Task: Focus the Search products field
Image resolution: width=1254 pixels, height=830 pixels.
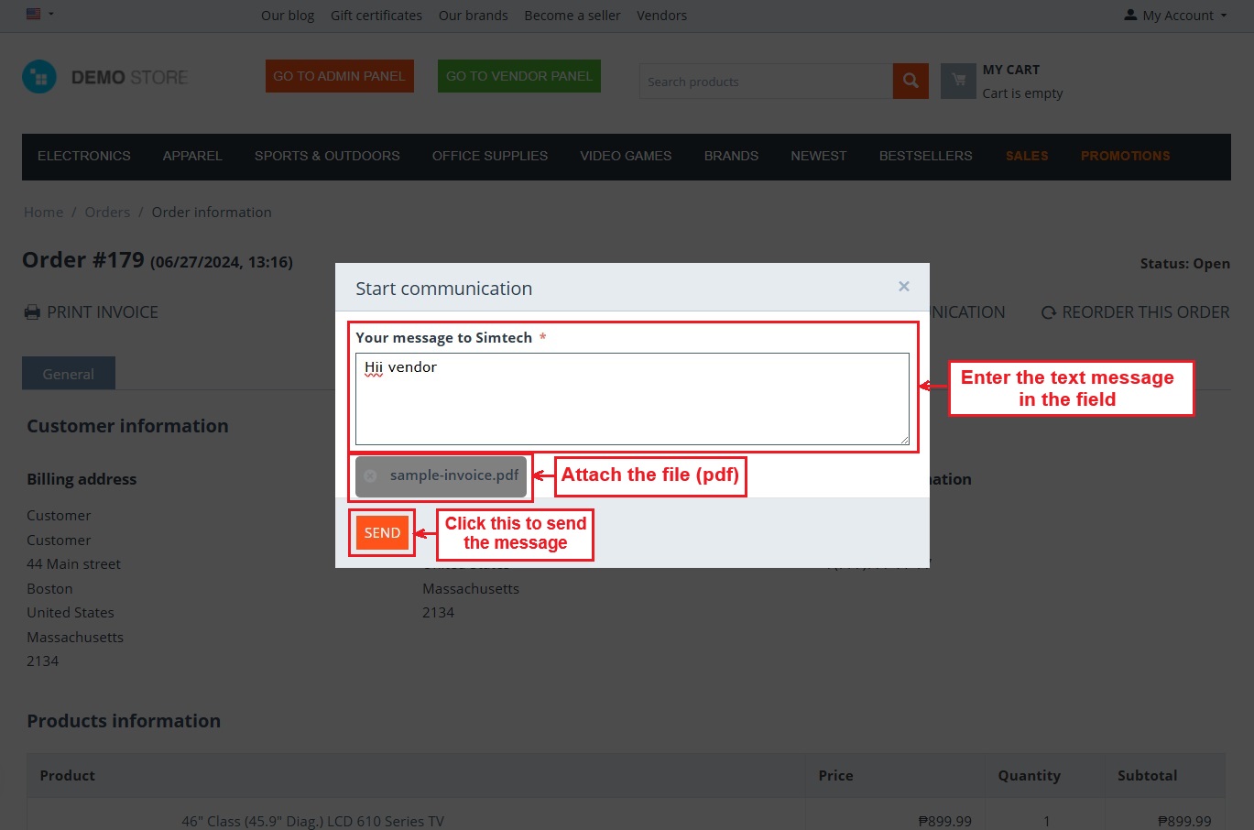Action: 766,82
